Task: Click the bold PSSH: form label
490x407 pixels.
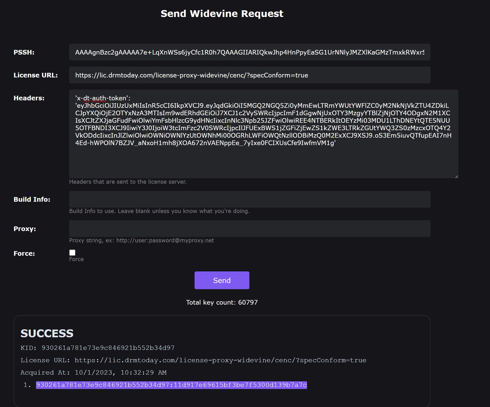Action: tap(24, 52)
